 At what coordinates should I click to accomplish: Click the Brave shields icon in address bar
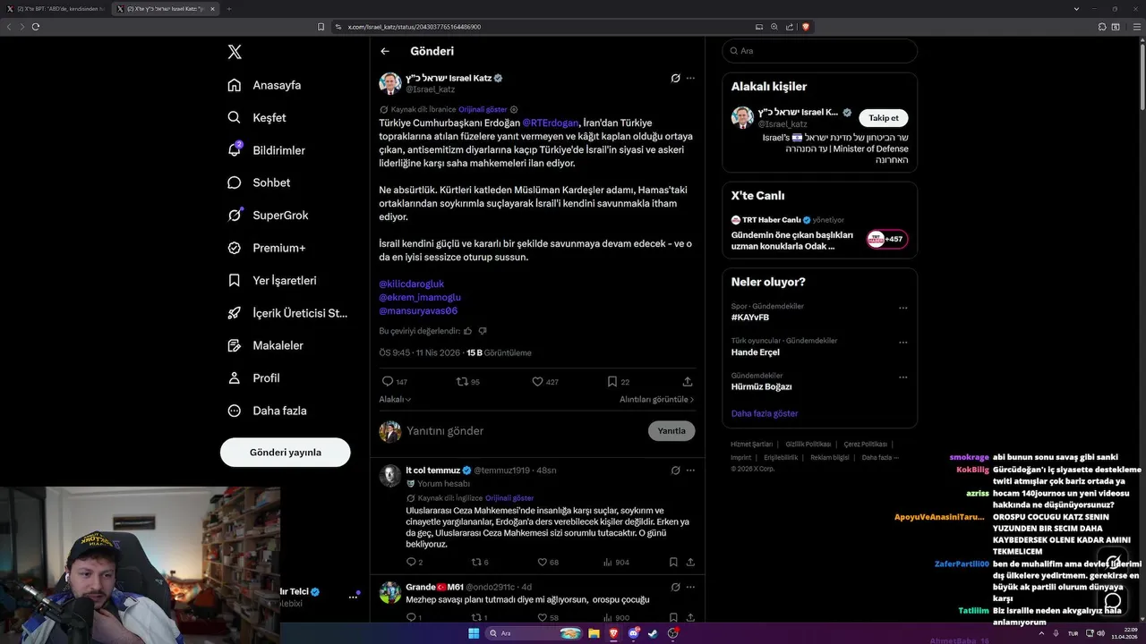coord(805,27)
